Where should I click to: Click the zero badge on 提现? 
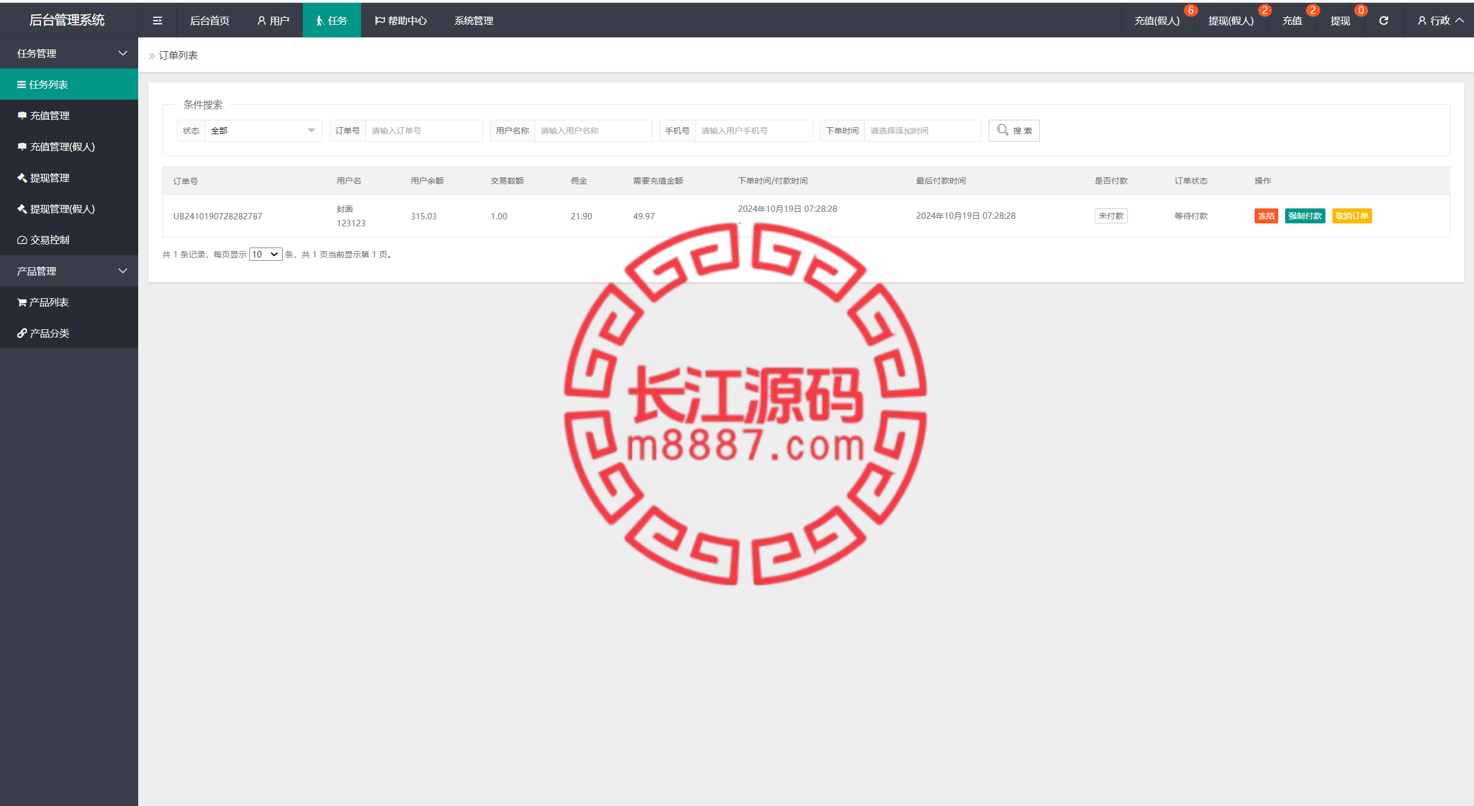[x=1361, y=10]
